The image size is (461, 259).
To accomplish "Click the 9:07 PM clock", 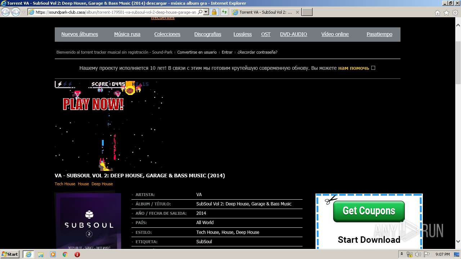I will point(442,254).
